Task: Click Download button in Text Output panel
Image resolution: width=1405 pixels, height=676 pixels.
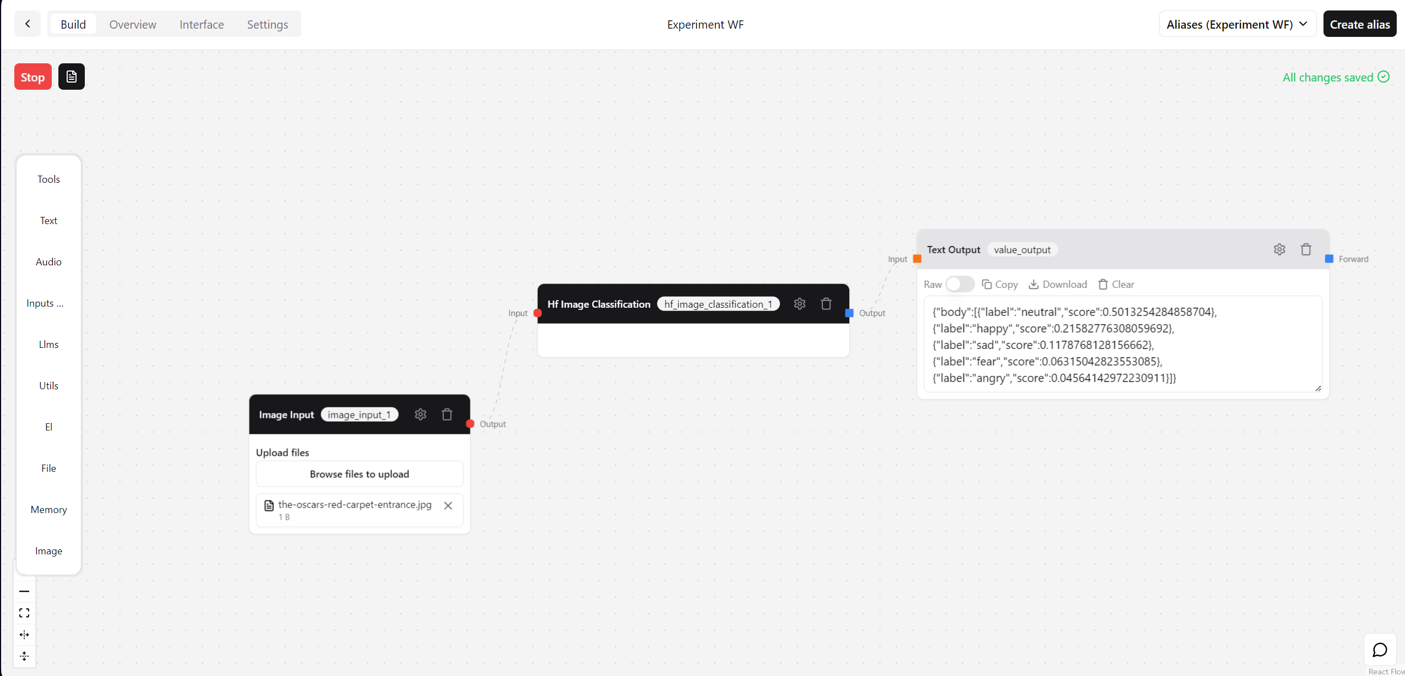Action: [x=1058, y=284]
